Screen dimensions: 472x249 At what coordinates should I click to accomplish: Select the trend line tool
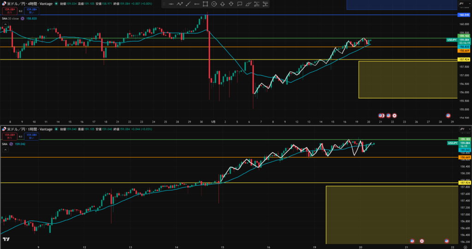[188, 4]
